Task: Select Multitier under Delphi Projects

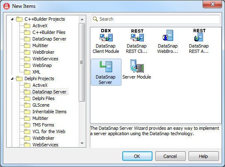Action: (40, 118)
